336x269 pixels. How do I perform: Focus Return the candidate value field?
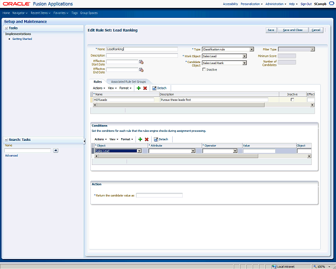tap(159, 195)
